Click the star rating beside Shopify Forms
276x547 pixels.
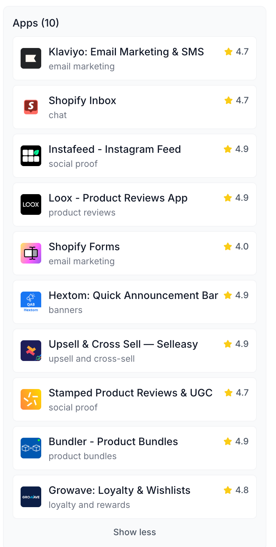(236, 247)
